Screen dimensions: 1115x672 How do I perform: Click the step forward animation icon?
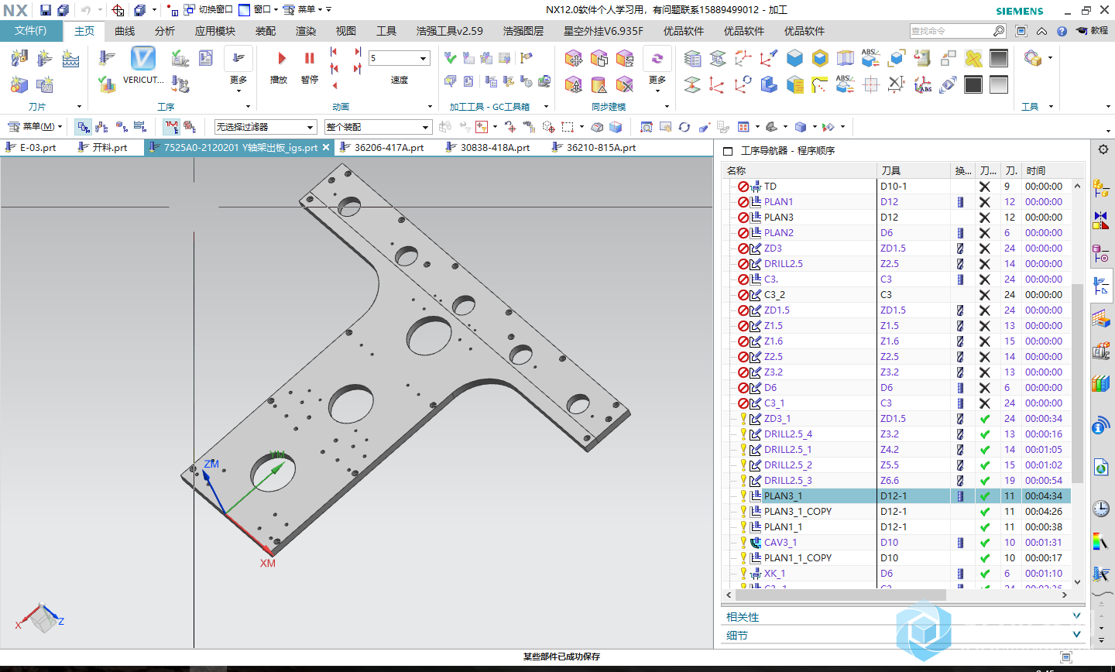point(357,52)
